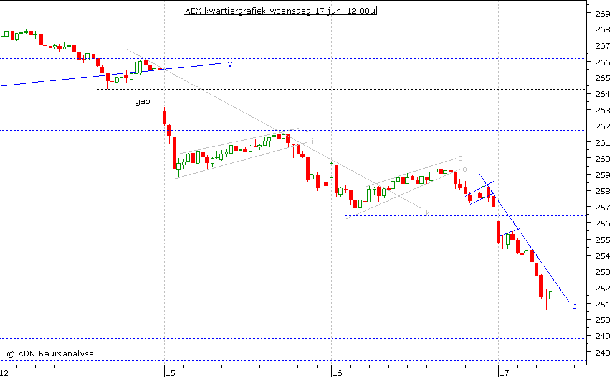The height and width of the screenshot is (377, 612).
Task: Click price level 262 on the axis
Action: [602, 126]
